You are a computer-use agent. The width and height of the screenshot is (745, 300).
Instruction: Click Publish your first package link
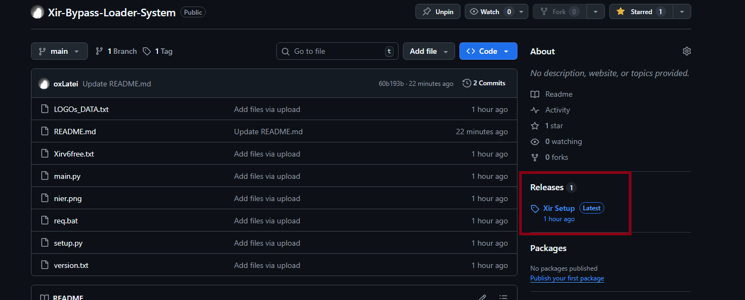[567, 278]
